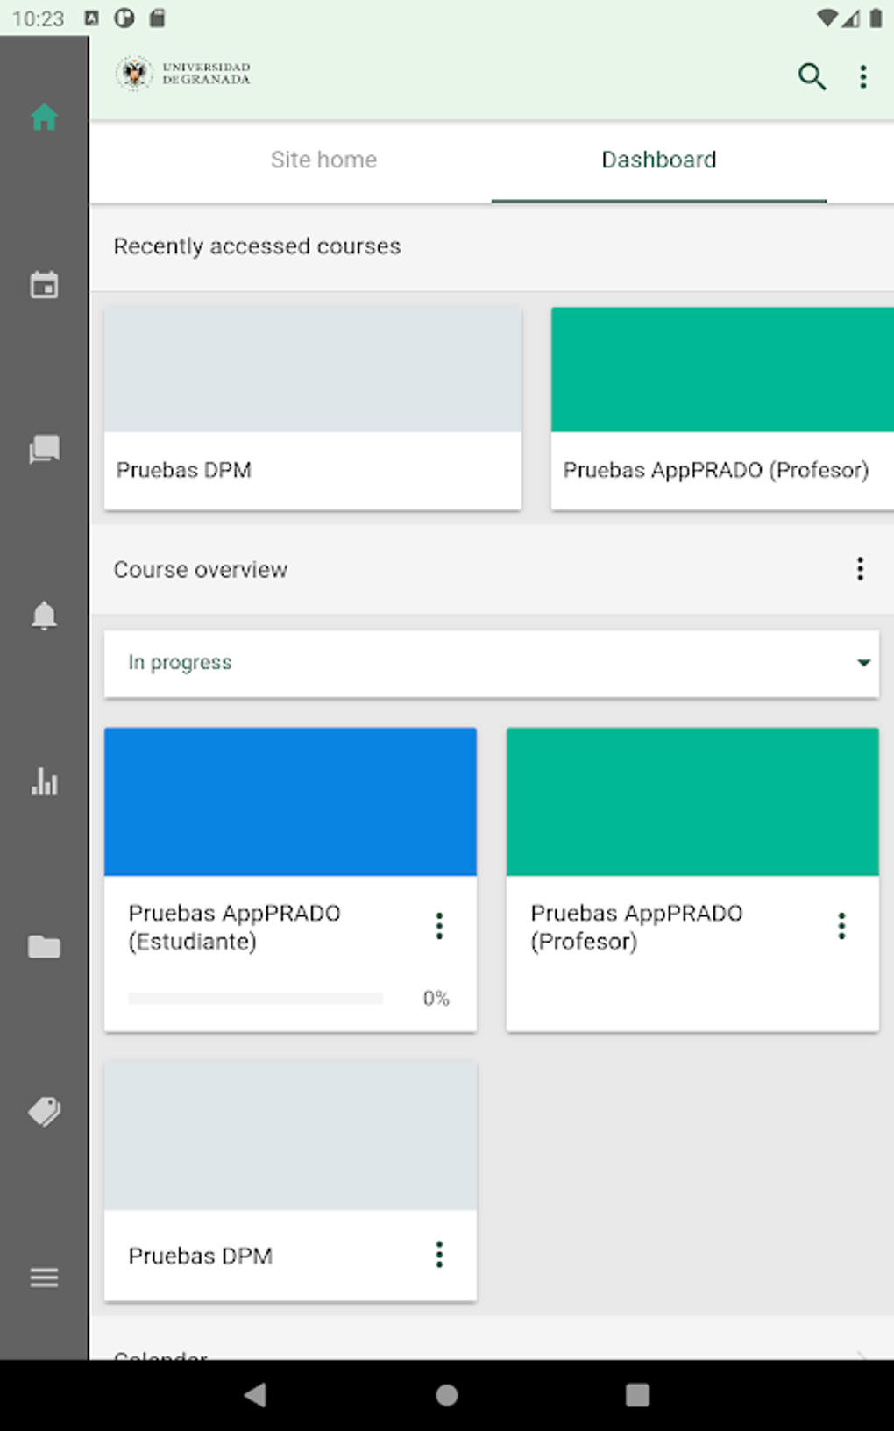Open search with the magnifier icon
The height and width of the screenshot is (1431, 894).
(812, 77)
